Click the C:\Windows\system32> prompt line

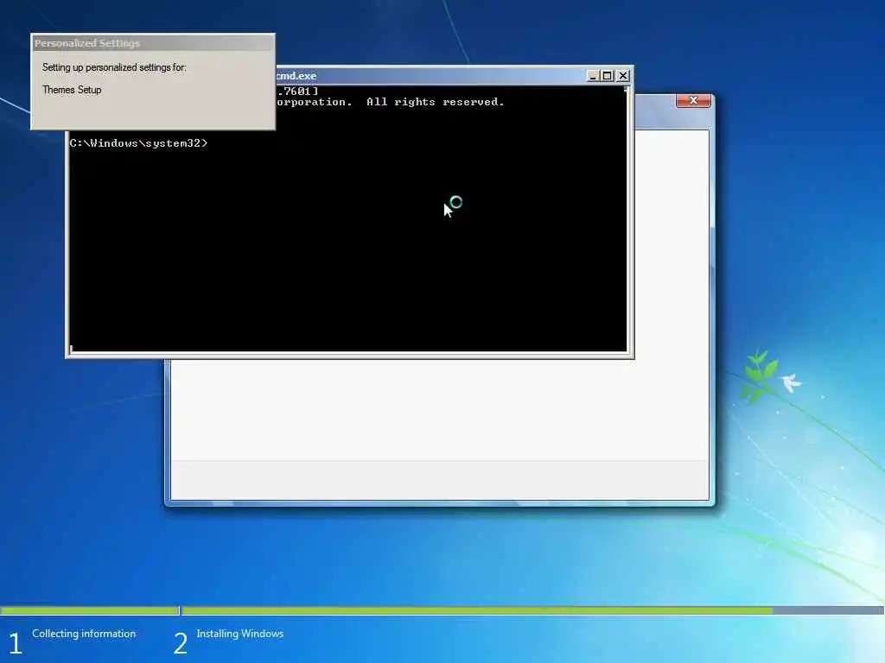tap(139, 143)
